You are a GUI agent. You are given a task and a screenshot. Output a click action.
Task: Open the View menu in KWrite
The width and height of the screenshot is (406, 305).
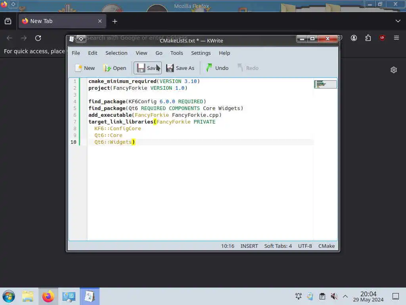tap(142, 53)
